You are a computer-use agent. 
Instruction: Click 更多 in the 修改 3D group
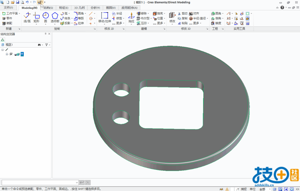(195, 23)
